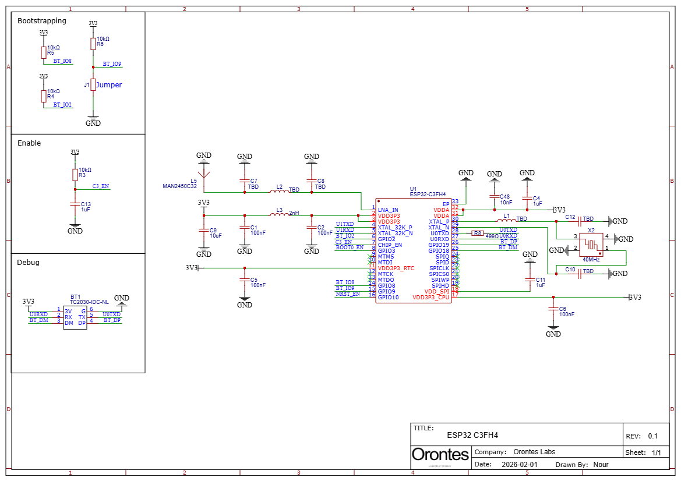
Task: Click the LNA_IN pin name on U1
Action: (x=388, y=210)
